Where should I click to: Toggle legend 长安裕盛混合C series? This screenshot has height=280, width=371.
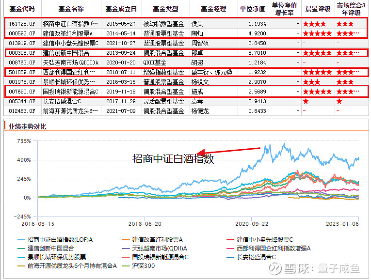251,257
